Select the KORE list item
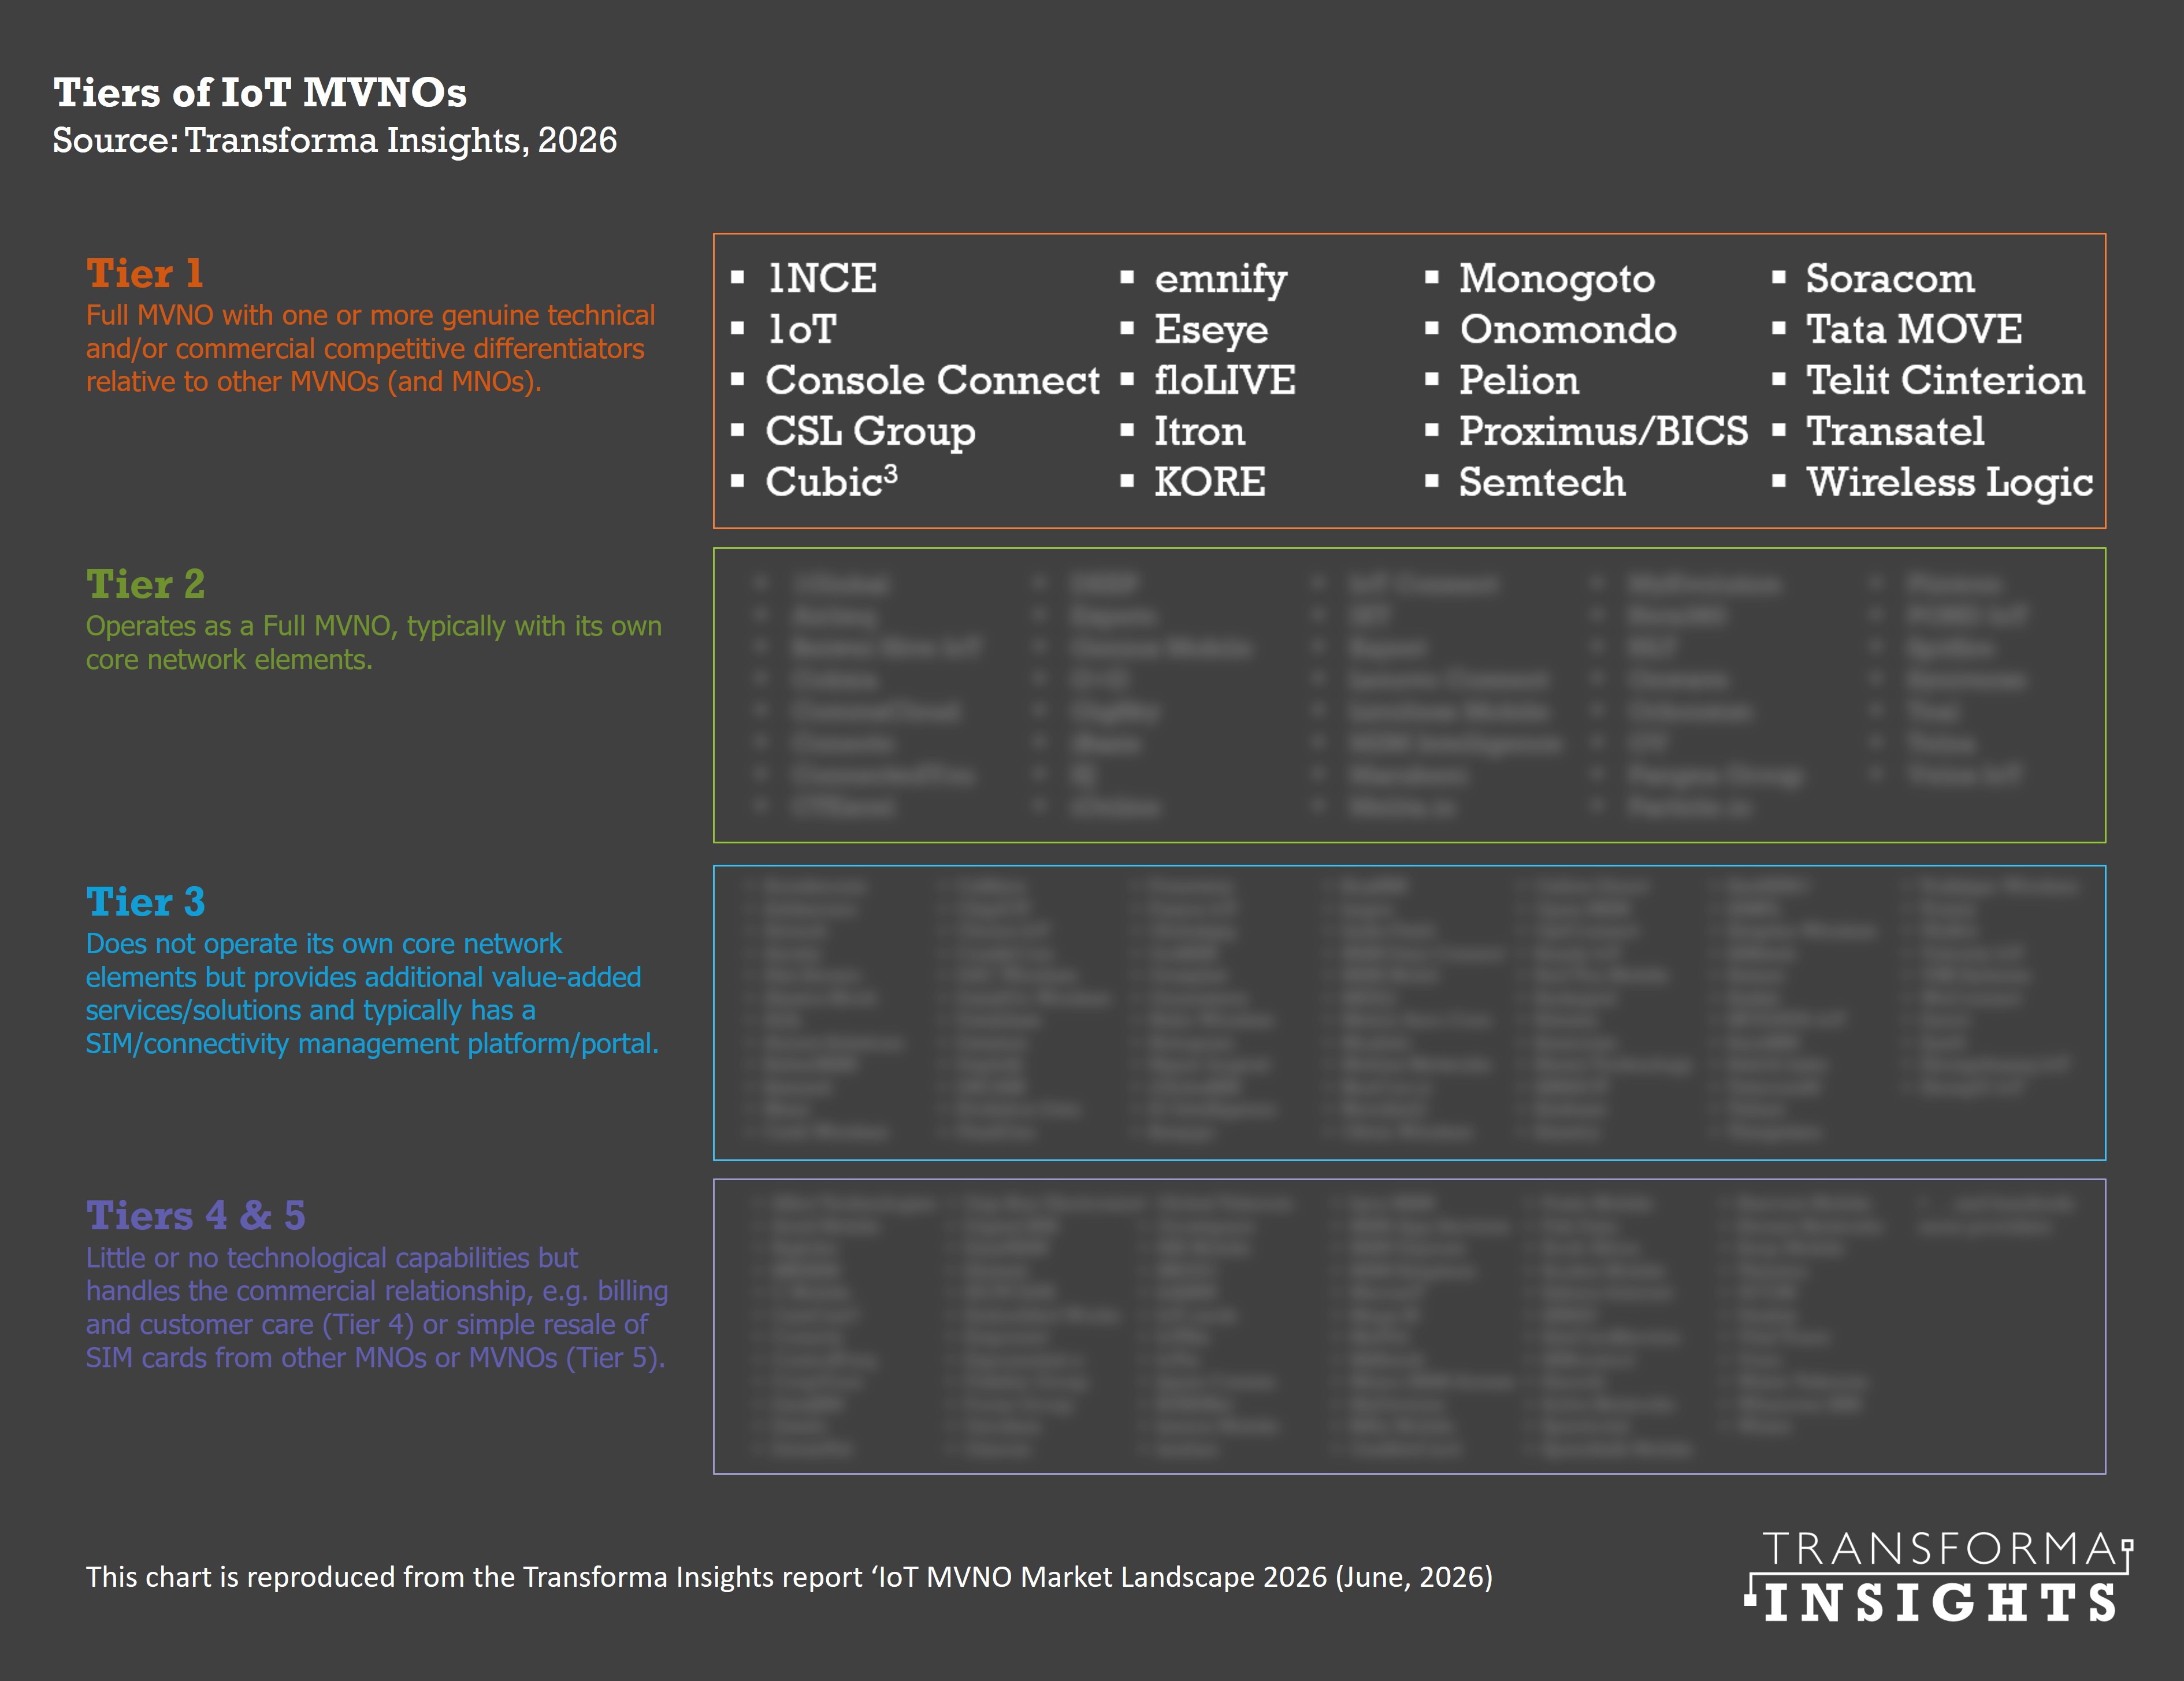 pos(1210,482)
